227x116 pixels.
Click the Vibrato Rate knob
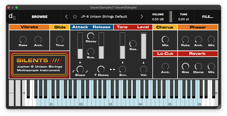[23, 39]
